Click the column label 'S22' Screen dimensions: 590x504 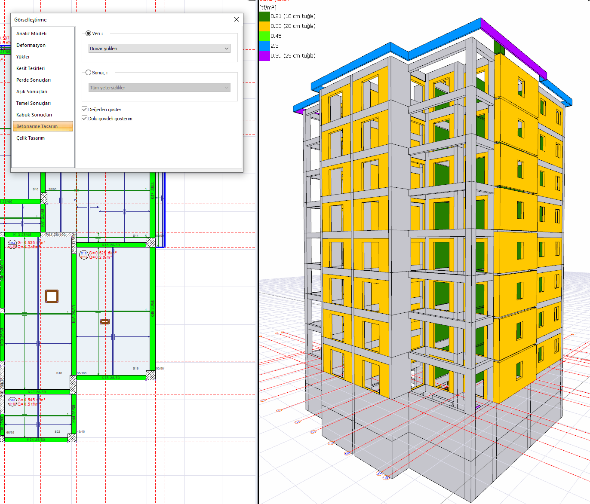pyautogui.click(x=58, y=431)
